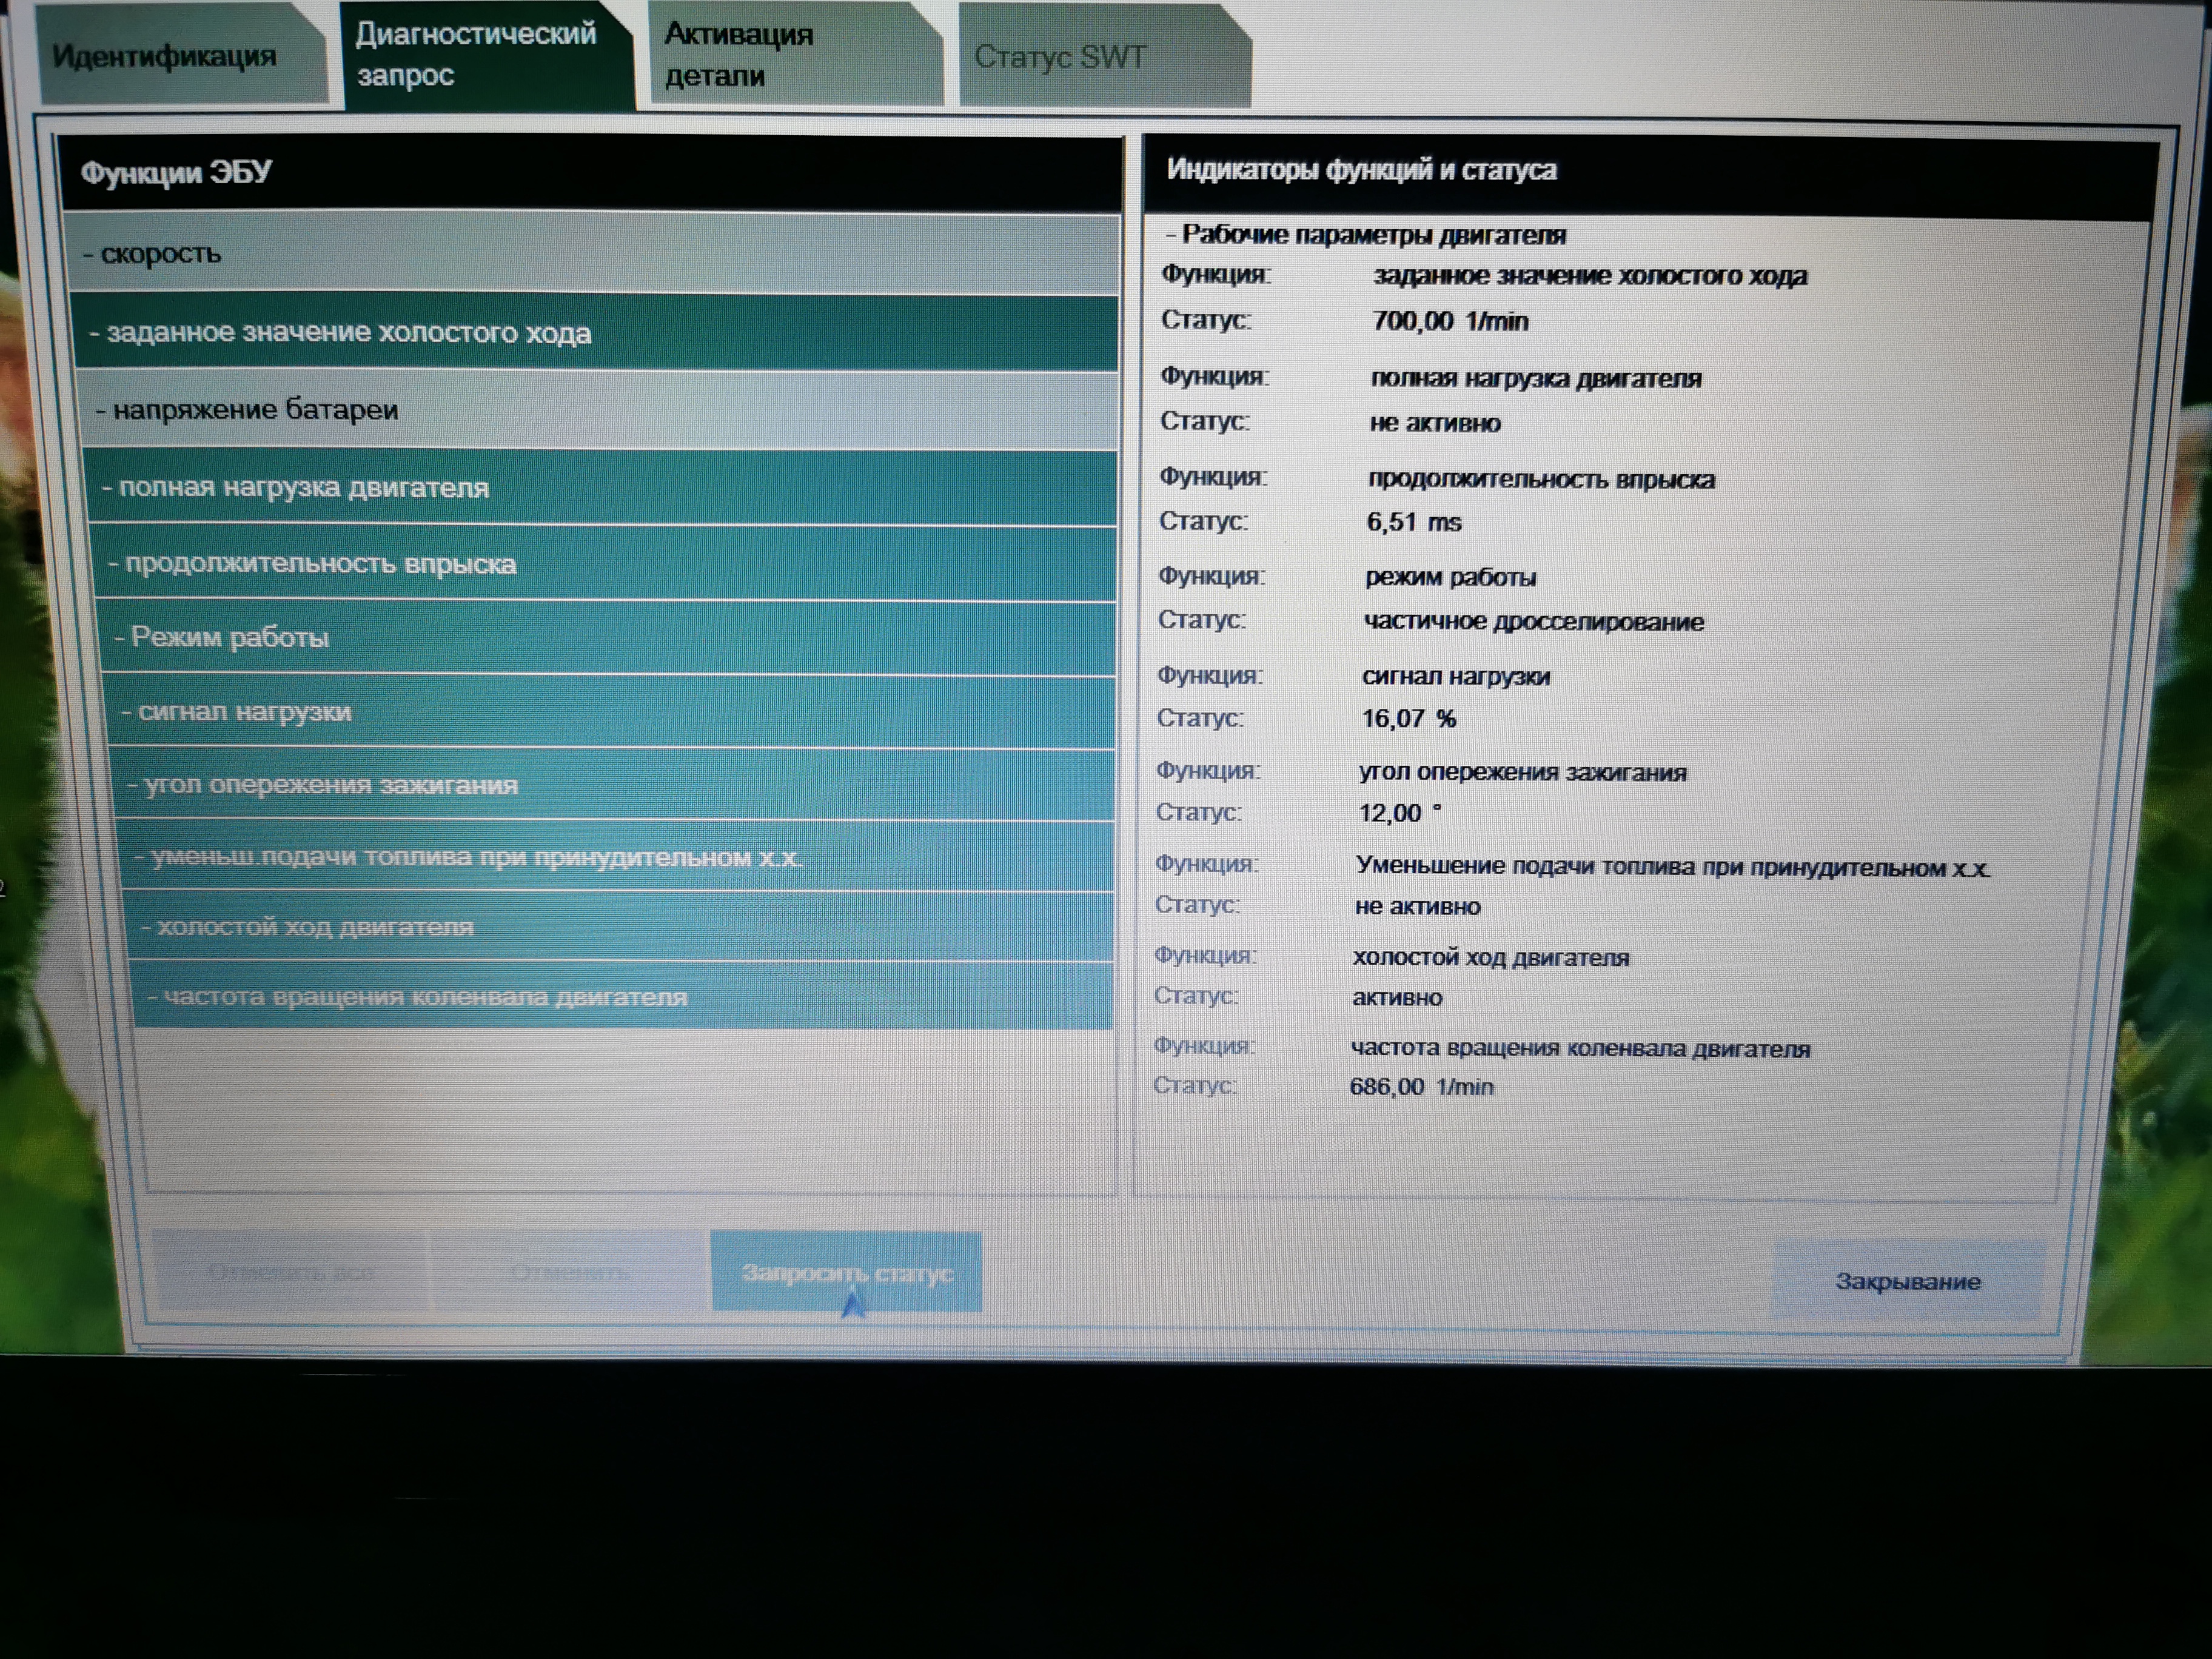Collapse Рабочие параметры двигателя section header
This screenshot has width=2212, height=1659.
click(x=1364, y=235)
